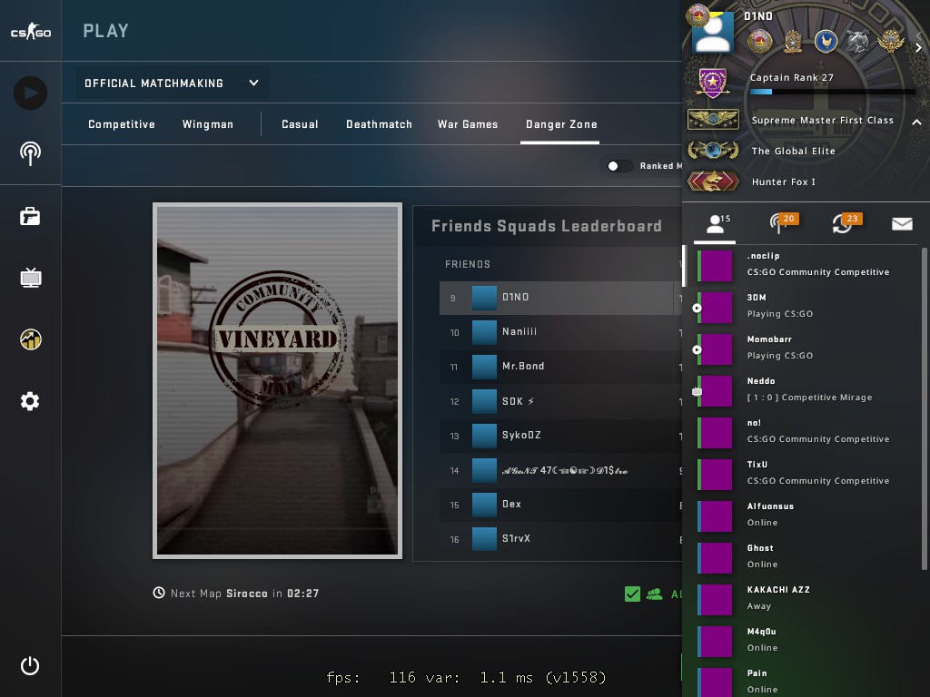
Task: Open friend TixU entry
Action: point(802,473)
